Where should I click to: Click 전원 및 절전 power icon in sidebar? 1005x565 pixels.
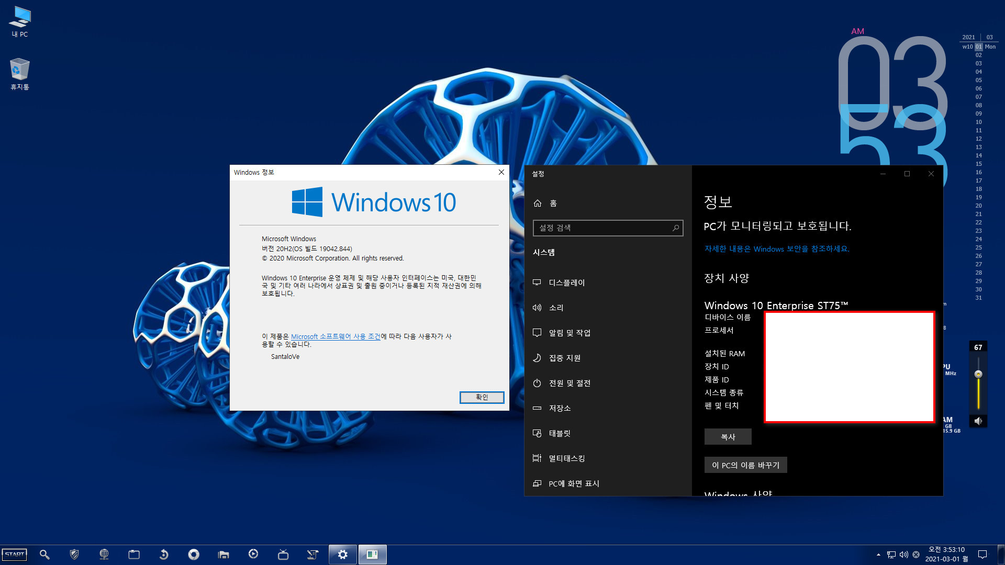537,383
